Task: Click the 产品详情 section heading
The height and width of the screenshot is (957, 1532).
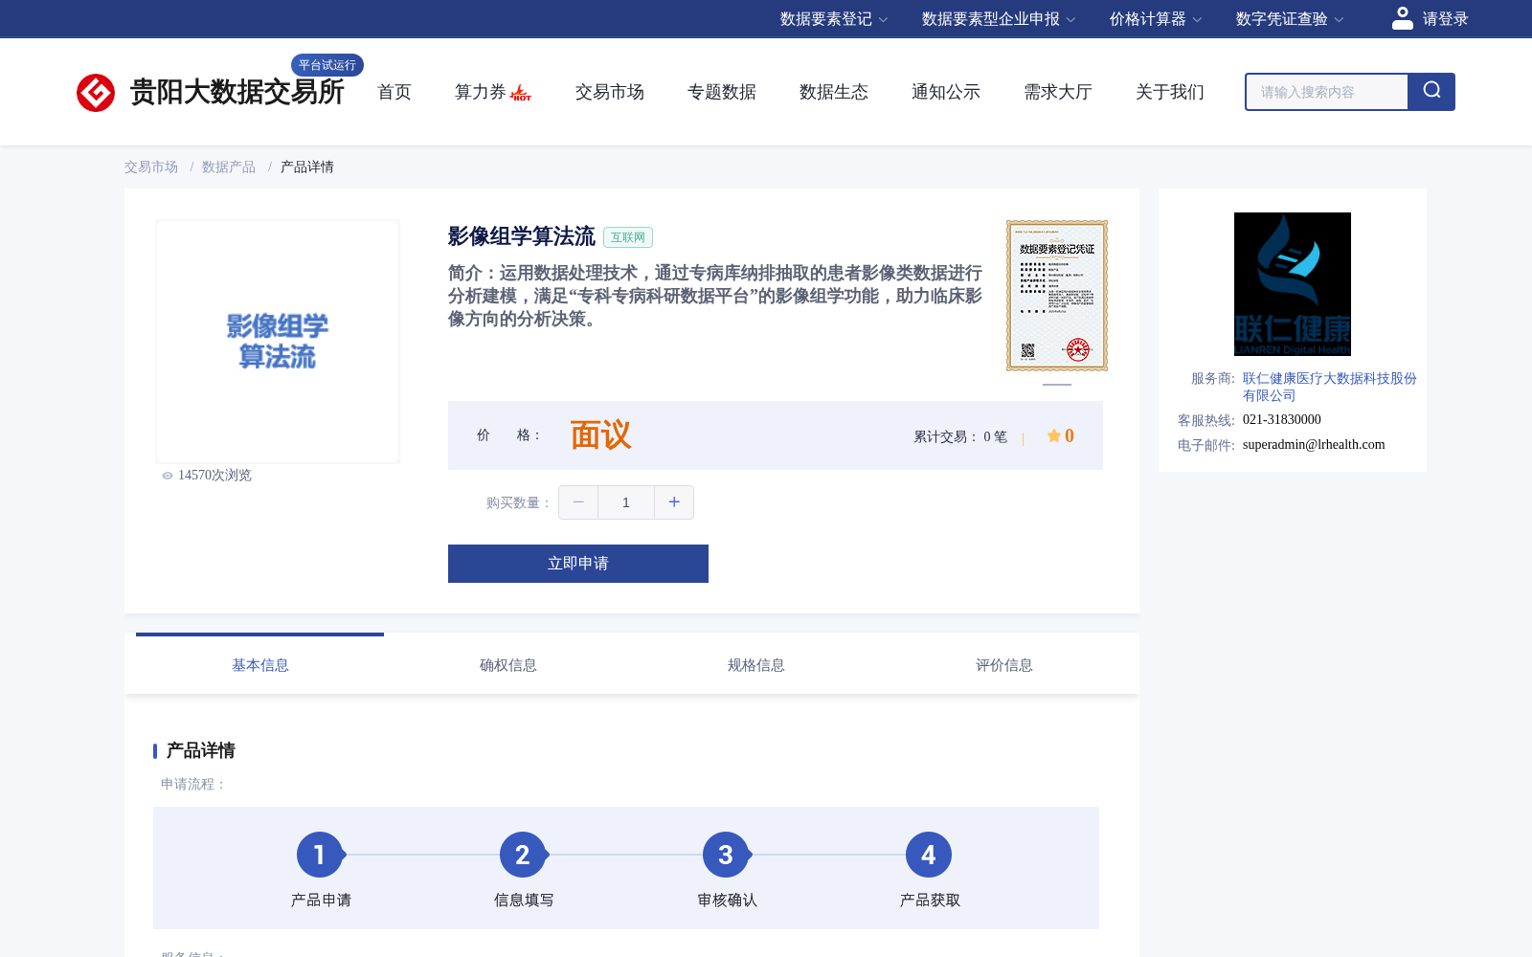Action: click(x=201, y=750)
